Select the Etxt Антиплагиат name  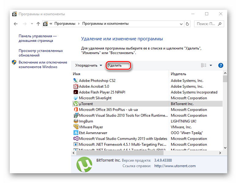(93, 133)
